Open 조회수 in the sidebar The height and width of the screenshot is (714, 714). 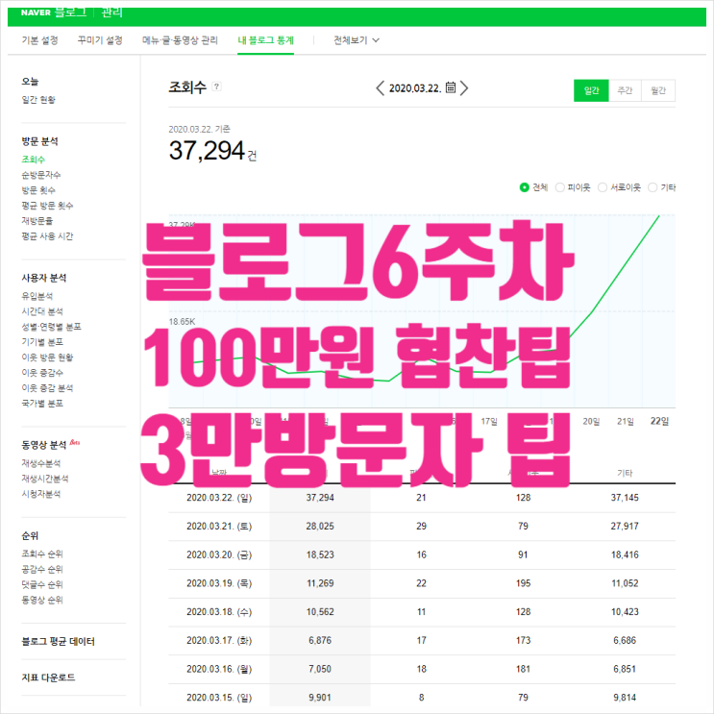34,160
